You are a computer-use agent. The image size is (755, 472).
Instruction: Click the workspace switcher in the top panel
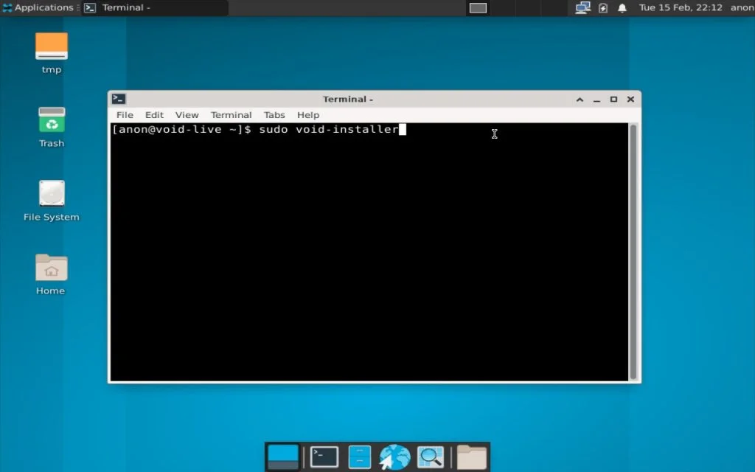point(477,8)
